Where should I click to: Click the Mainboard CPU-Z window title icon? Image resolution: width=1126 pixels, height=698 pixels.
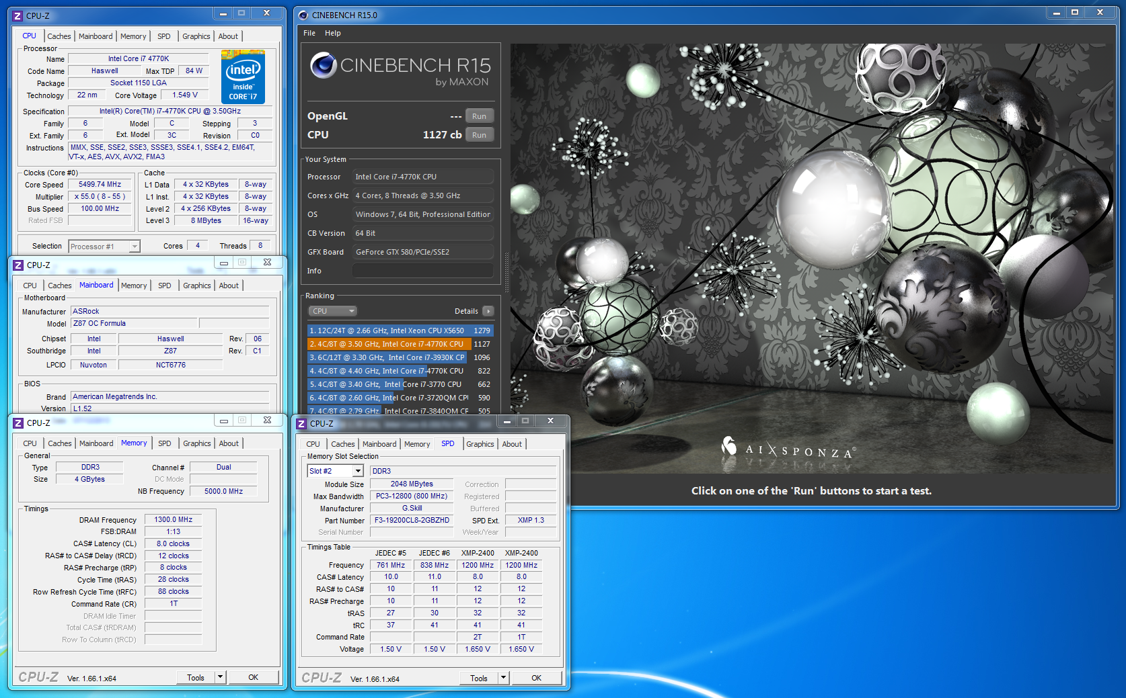point(18,265)
